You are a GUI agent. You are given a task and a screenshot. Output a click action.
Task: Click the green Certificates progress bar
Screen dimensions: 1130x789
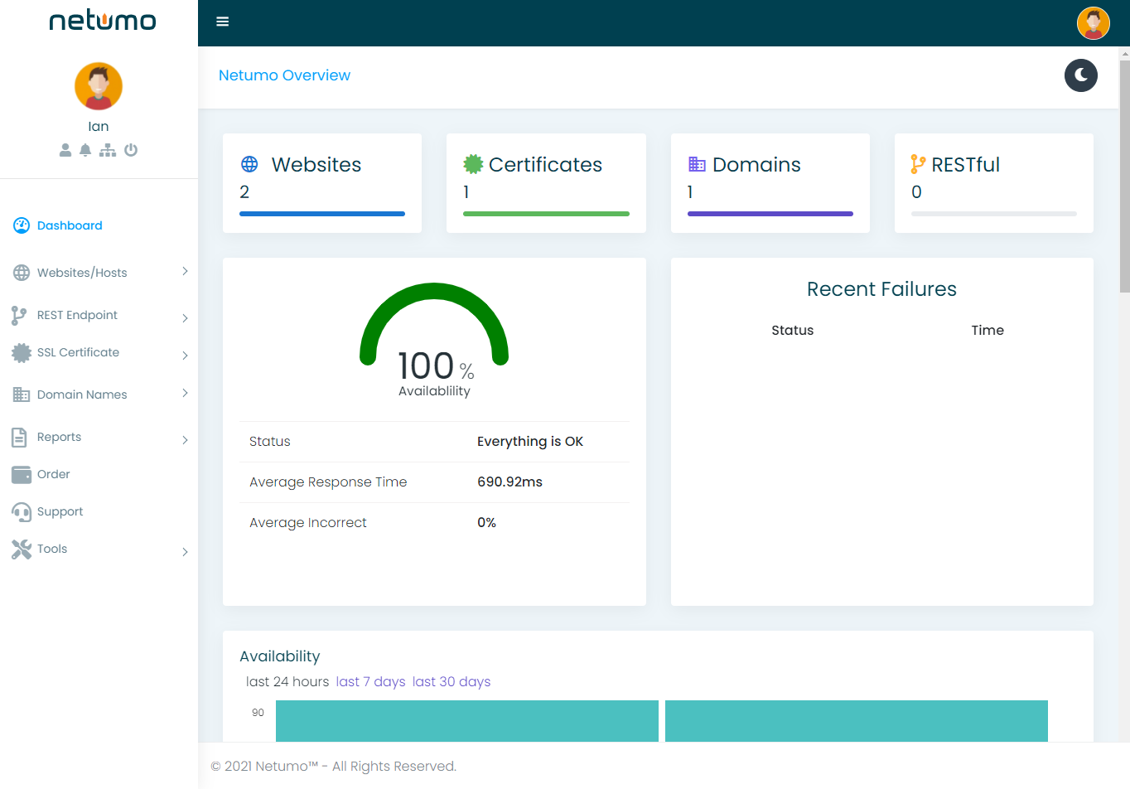[546, 214]
